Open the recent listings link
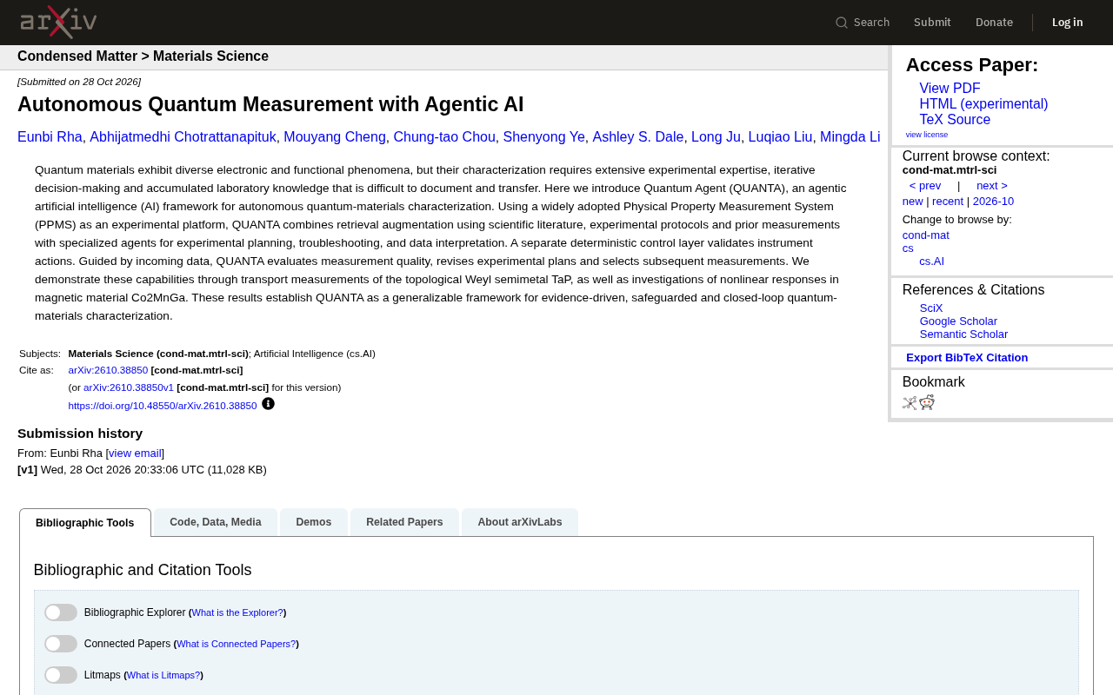The height and width of the screenshot is (695, 1113). pos(948,202)
